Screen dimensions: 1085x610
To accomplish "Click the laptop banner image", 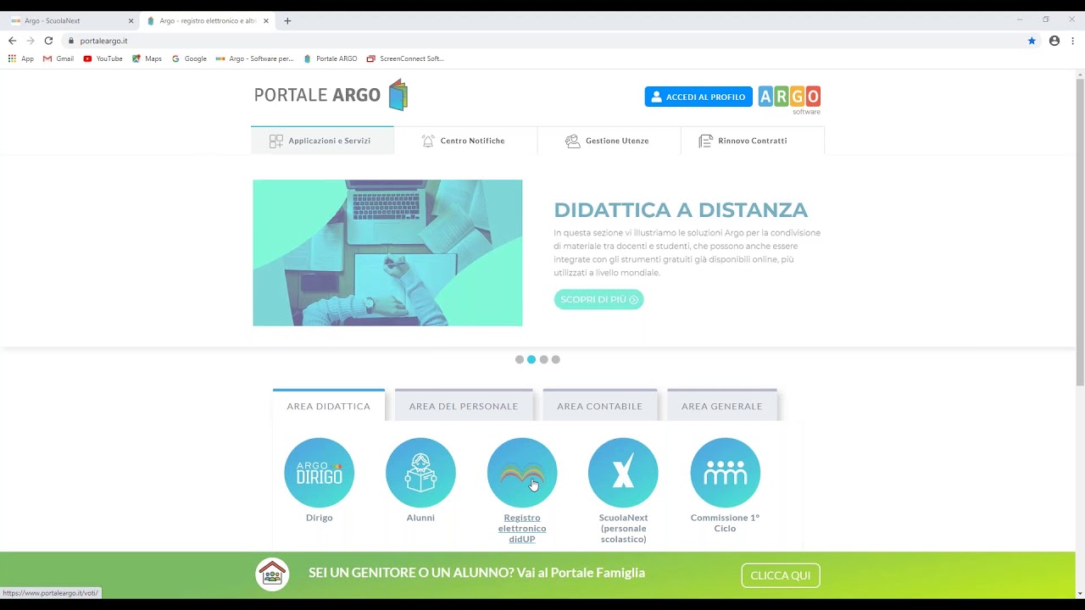I will pyautogui.click(x=387, y=252).
